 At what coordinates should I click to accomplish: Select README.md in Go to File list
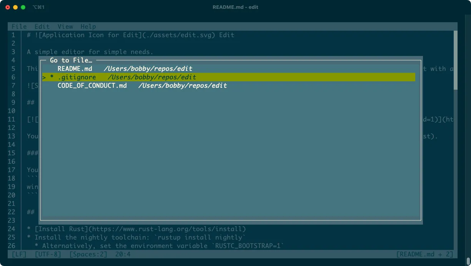pyautogui.click(x=75, y=69)
